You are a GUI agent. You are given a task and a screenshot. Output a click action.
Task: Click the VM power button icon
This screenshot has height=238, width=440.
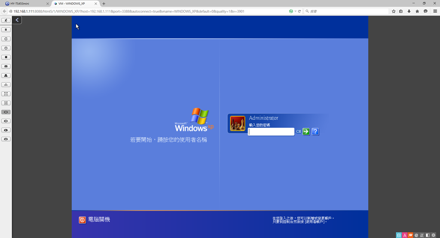(6, 48)
